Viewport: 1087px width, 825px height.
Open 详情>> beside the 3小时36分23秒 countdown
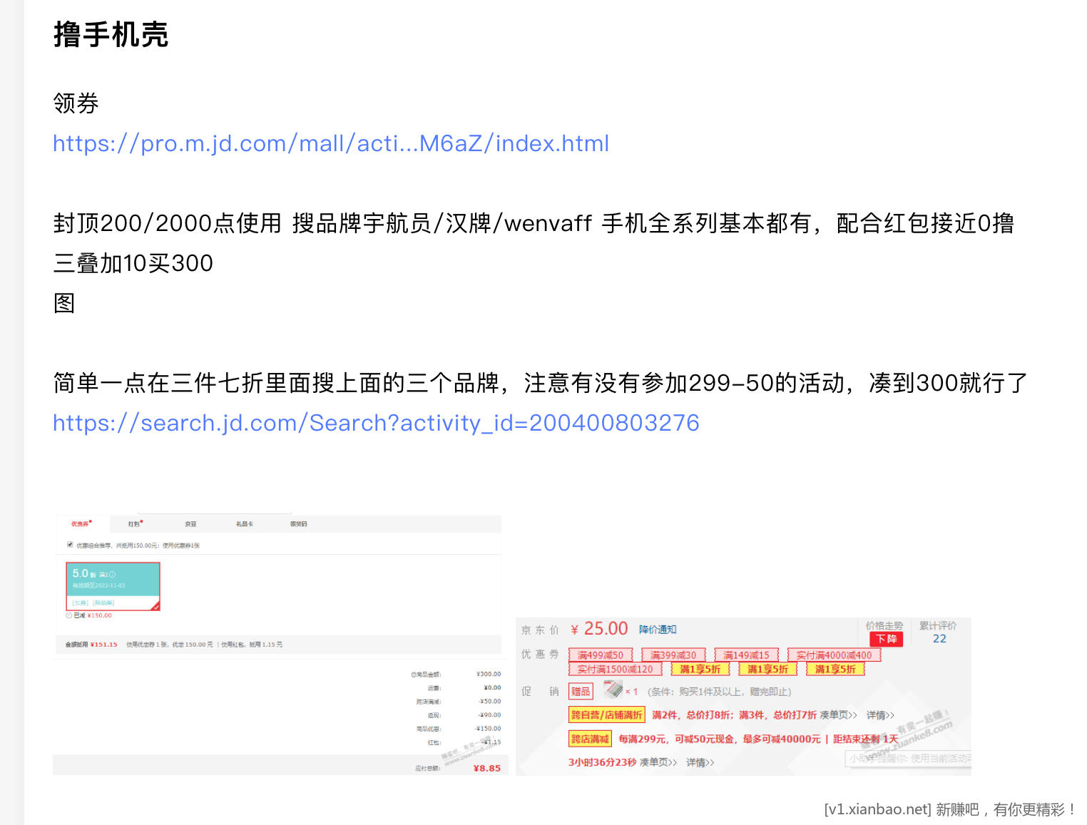700,762
